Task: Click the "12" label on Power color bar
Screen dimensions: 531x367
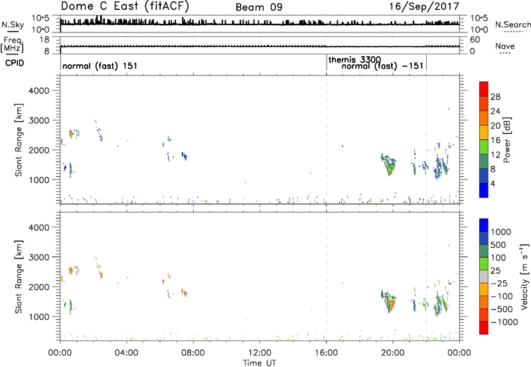Action: [x=495, y=154]
